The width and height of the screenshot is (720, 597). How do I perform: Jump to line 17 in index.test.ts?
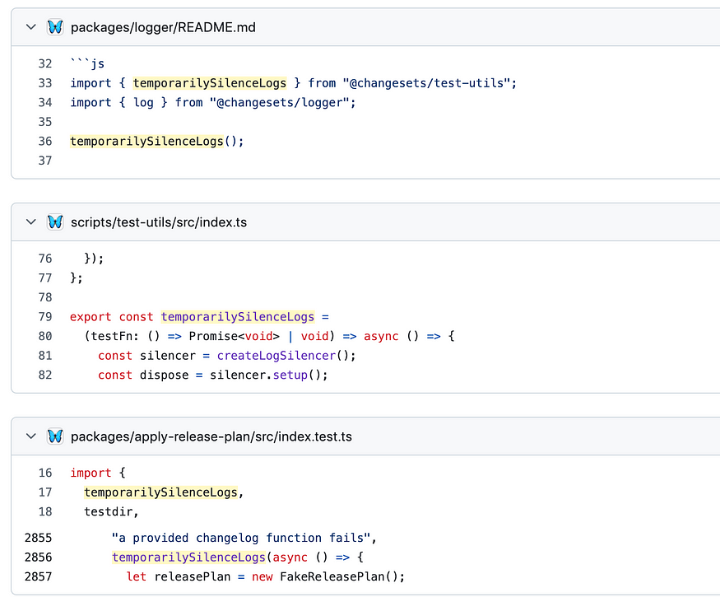tap(45, 492)
